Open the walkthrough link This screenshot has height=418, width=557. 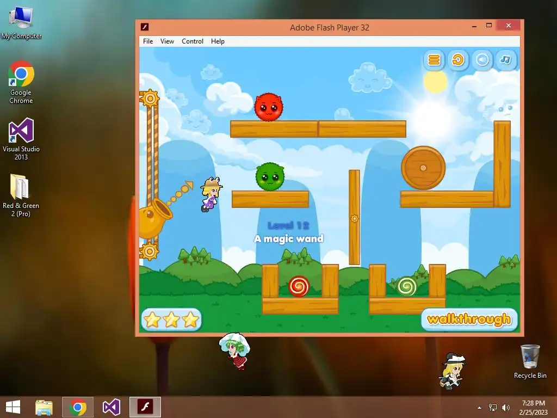(x=469, y=319)
